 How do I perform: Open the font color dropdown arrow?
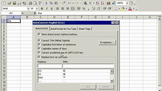pos(134,9)
